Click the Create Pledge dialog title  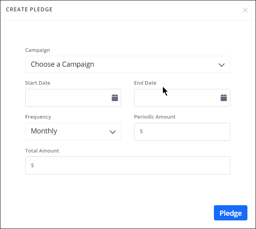[x=29, y=9]
